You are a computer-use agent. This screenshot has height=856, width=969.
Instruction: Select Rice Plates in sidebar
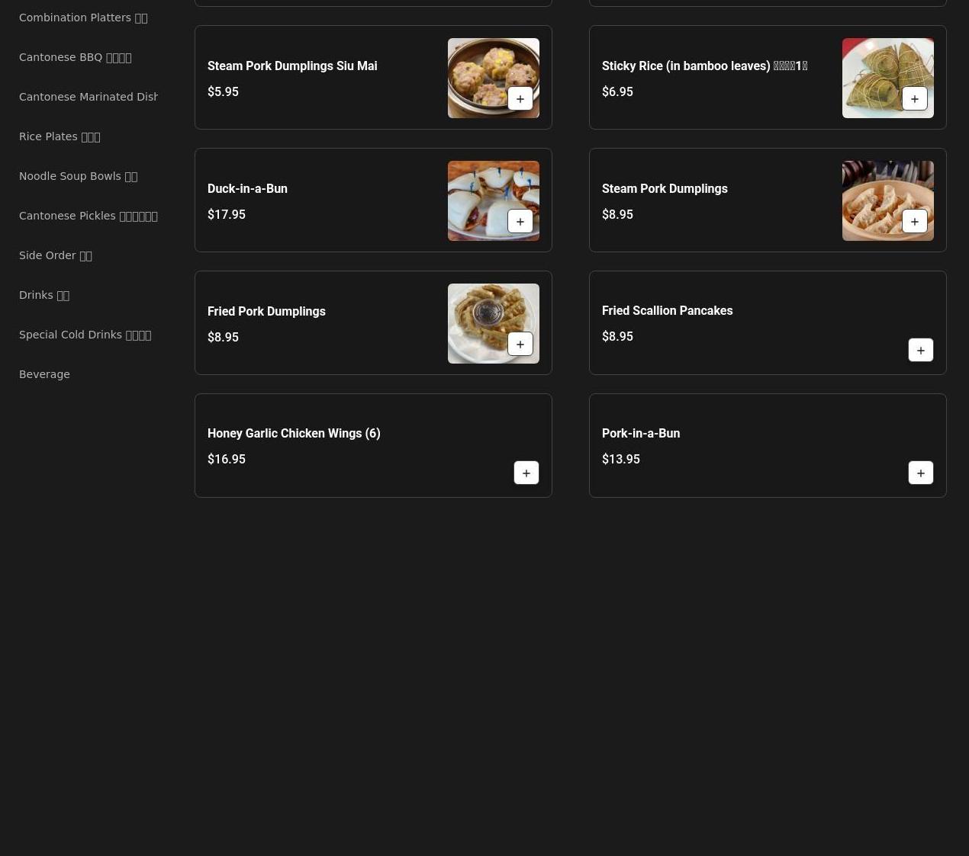pyautogui.click(x=60, y=136)
